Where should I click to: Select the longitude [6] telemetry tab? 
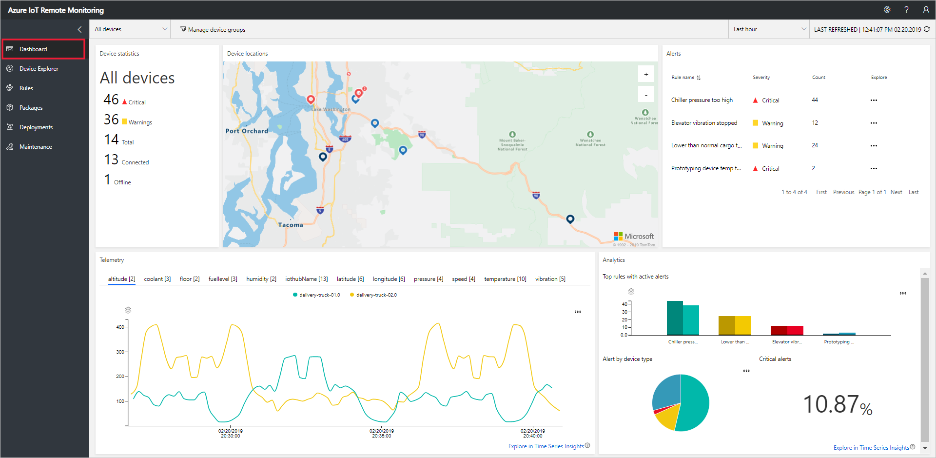click(389, 279)
